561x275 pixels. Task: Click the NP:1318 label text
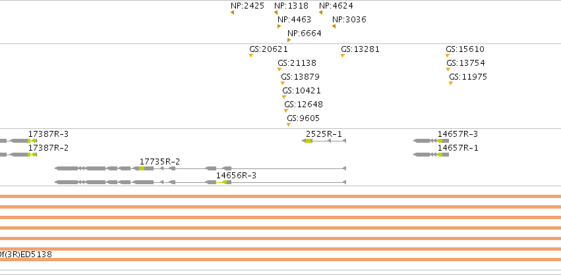(291, 6)
